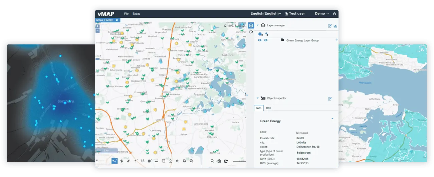Click the 5 km scale bar

pyautogui.click(x=107, y=151)
